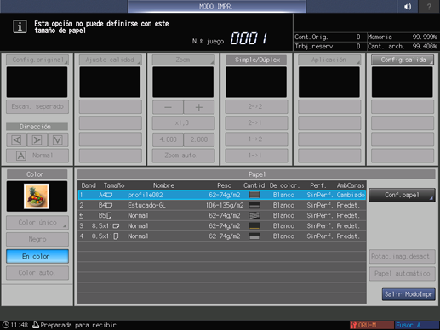This screenshot has height=330, width=440.
Task: Click the Dirección section label
Action: tap(37, 127)
